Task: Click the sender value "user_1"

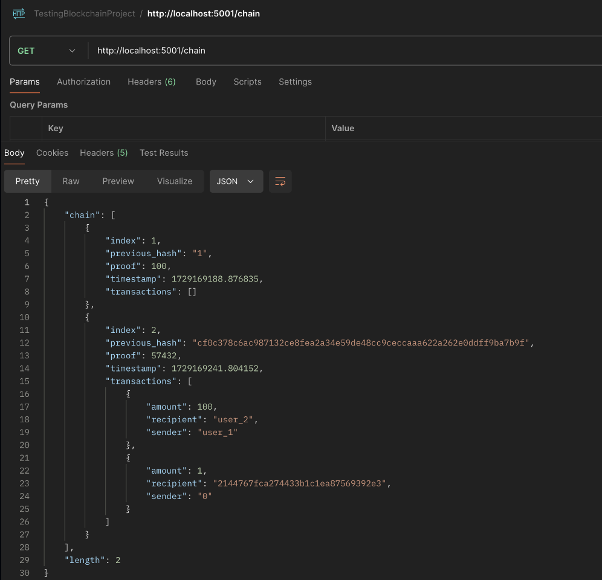Action: 218,432
